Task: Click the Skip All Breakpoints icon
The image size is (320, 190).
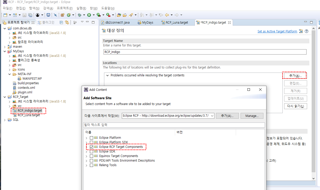Action: 55,15
